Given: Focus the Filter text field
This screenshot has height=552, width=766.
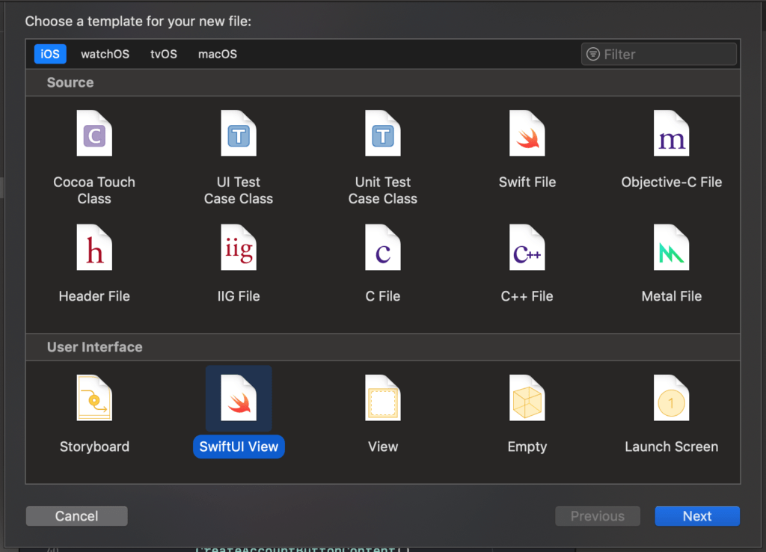Looking at the screenshot, I should [658, 54].
